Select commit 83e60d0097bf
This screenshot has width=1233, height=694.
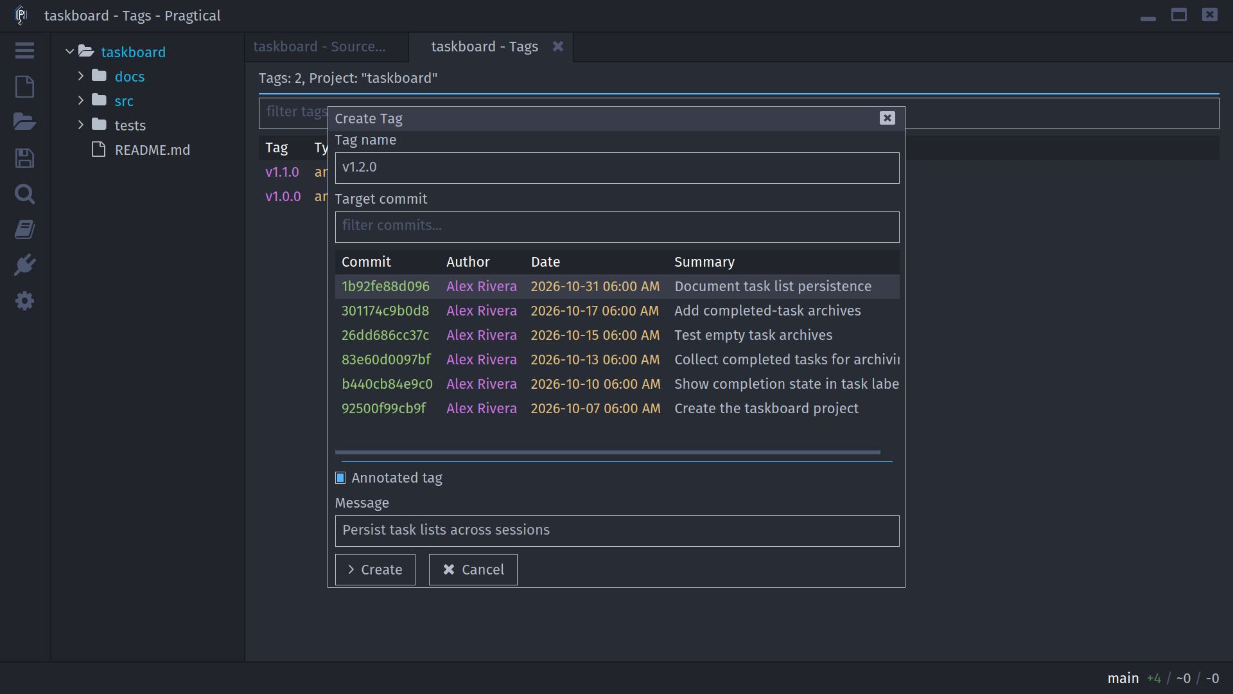pyautogui.click(x=617, y=360)
